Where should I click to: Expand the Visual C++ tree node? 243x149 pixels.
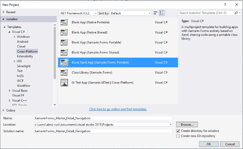point(9,100)
